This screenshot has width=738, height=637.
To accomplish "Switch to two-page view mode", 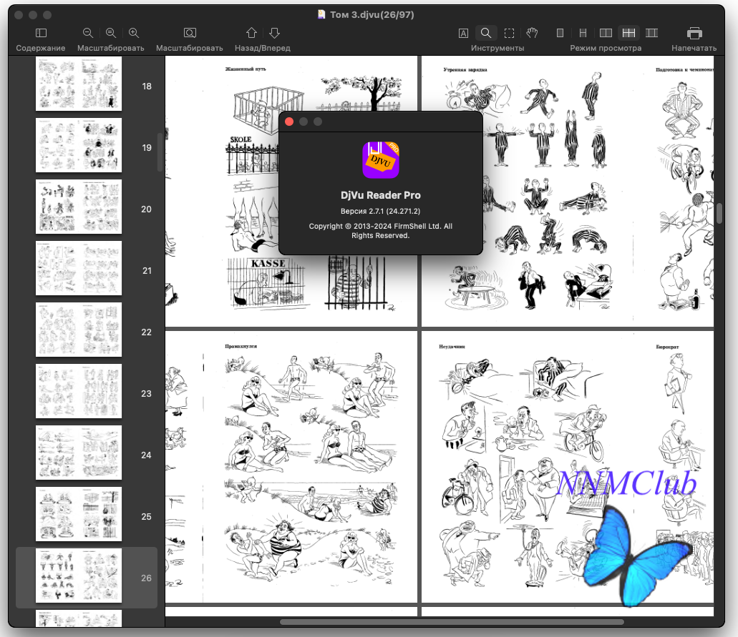I will [x=606, y=33].
